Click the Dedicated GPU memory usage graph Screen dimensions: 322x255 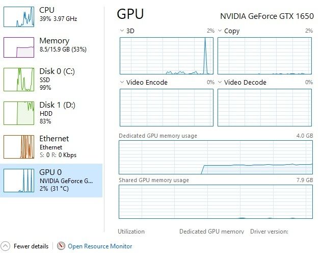[x=216, y=157]
